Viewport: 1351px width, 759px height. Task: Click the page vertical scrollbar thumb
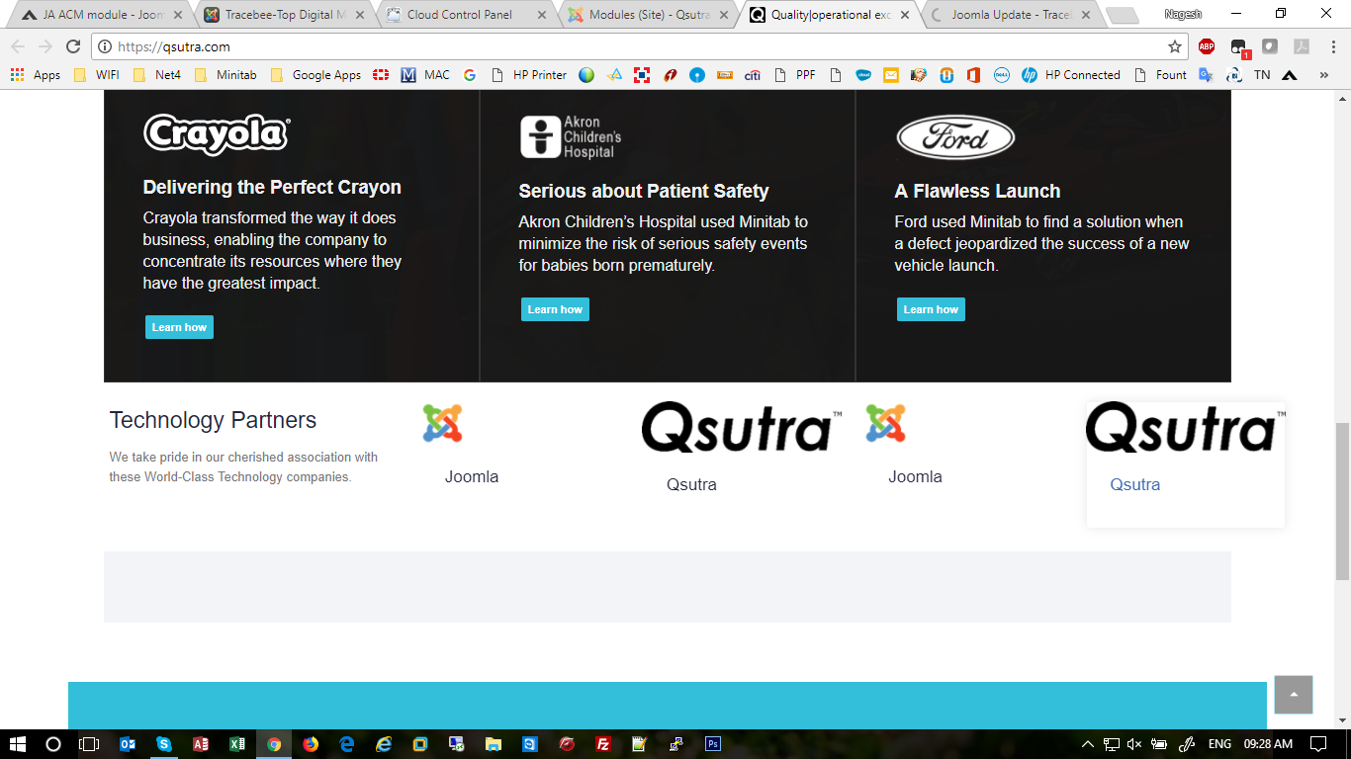pos(1342,501)
